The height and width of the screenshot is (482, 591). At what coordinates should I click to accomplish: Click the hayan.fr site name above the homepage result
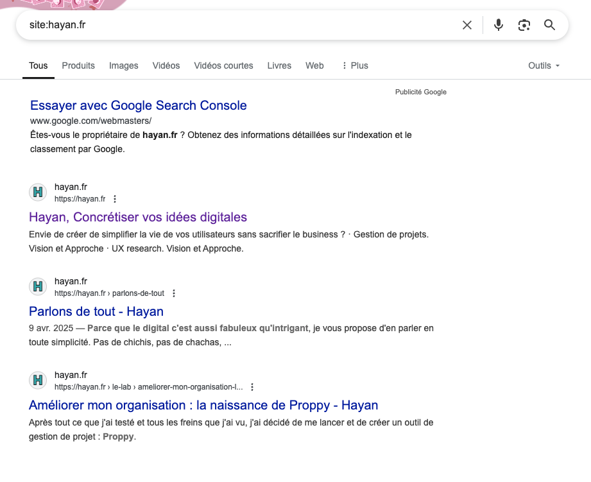[71, 187]
